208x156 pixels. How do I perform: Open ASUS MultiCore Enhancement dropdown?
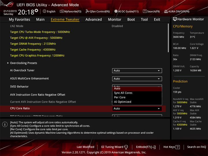(x=137, y=79)
